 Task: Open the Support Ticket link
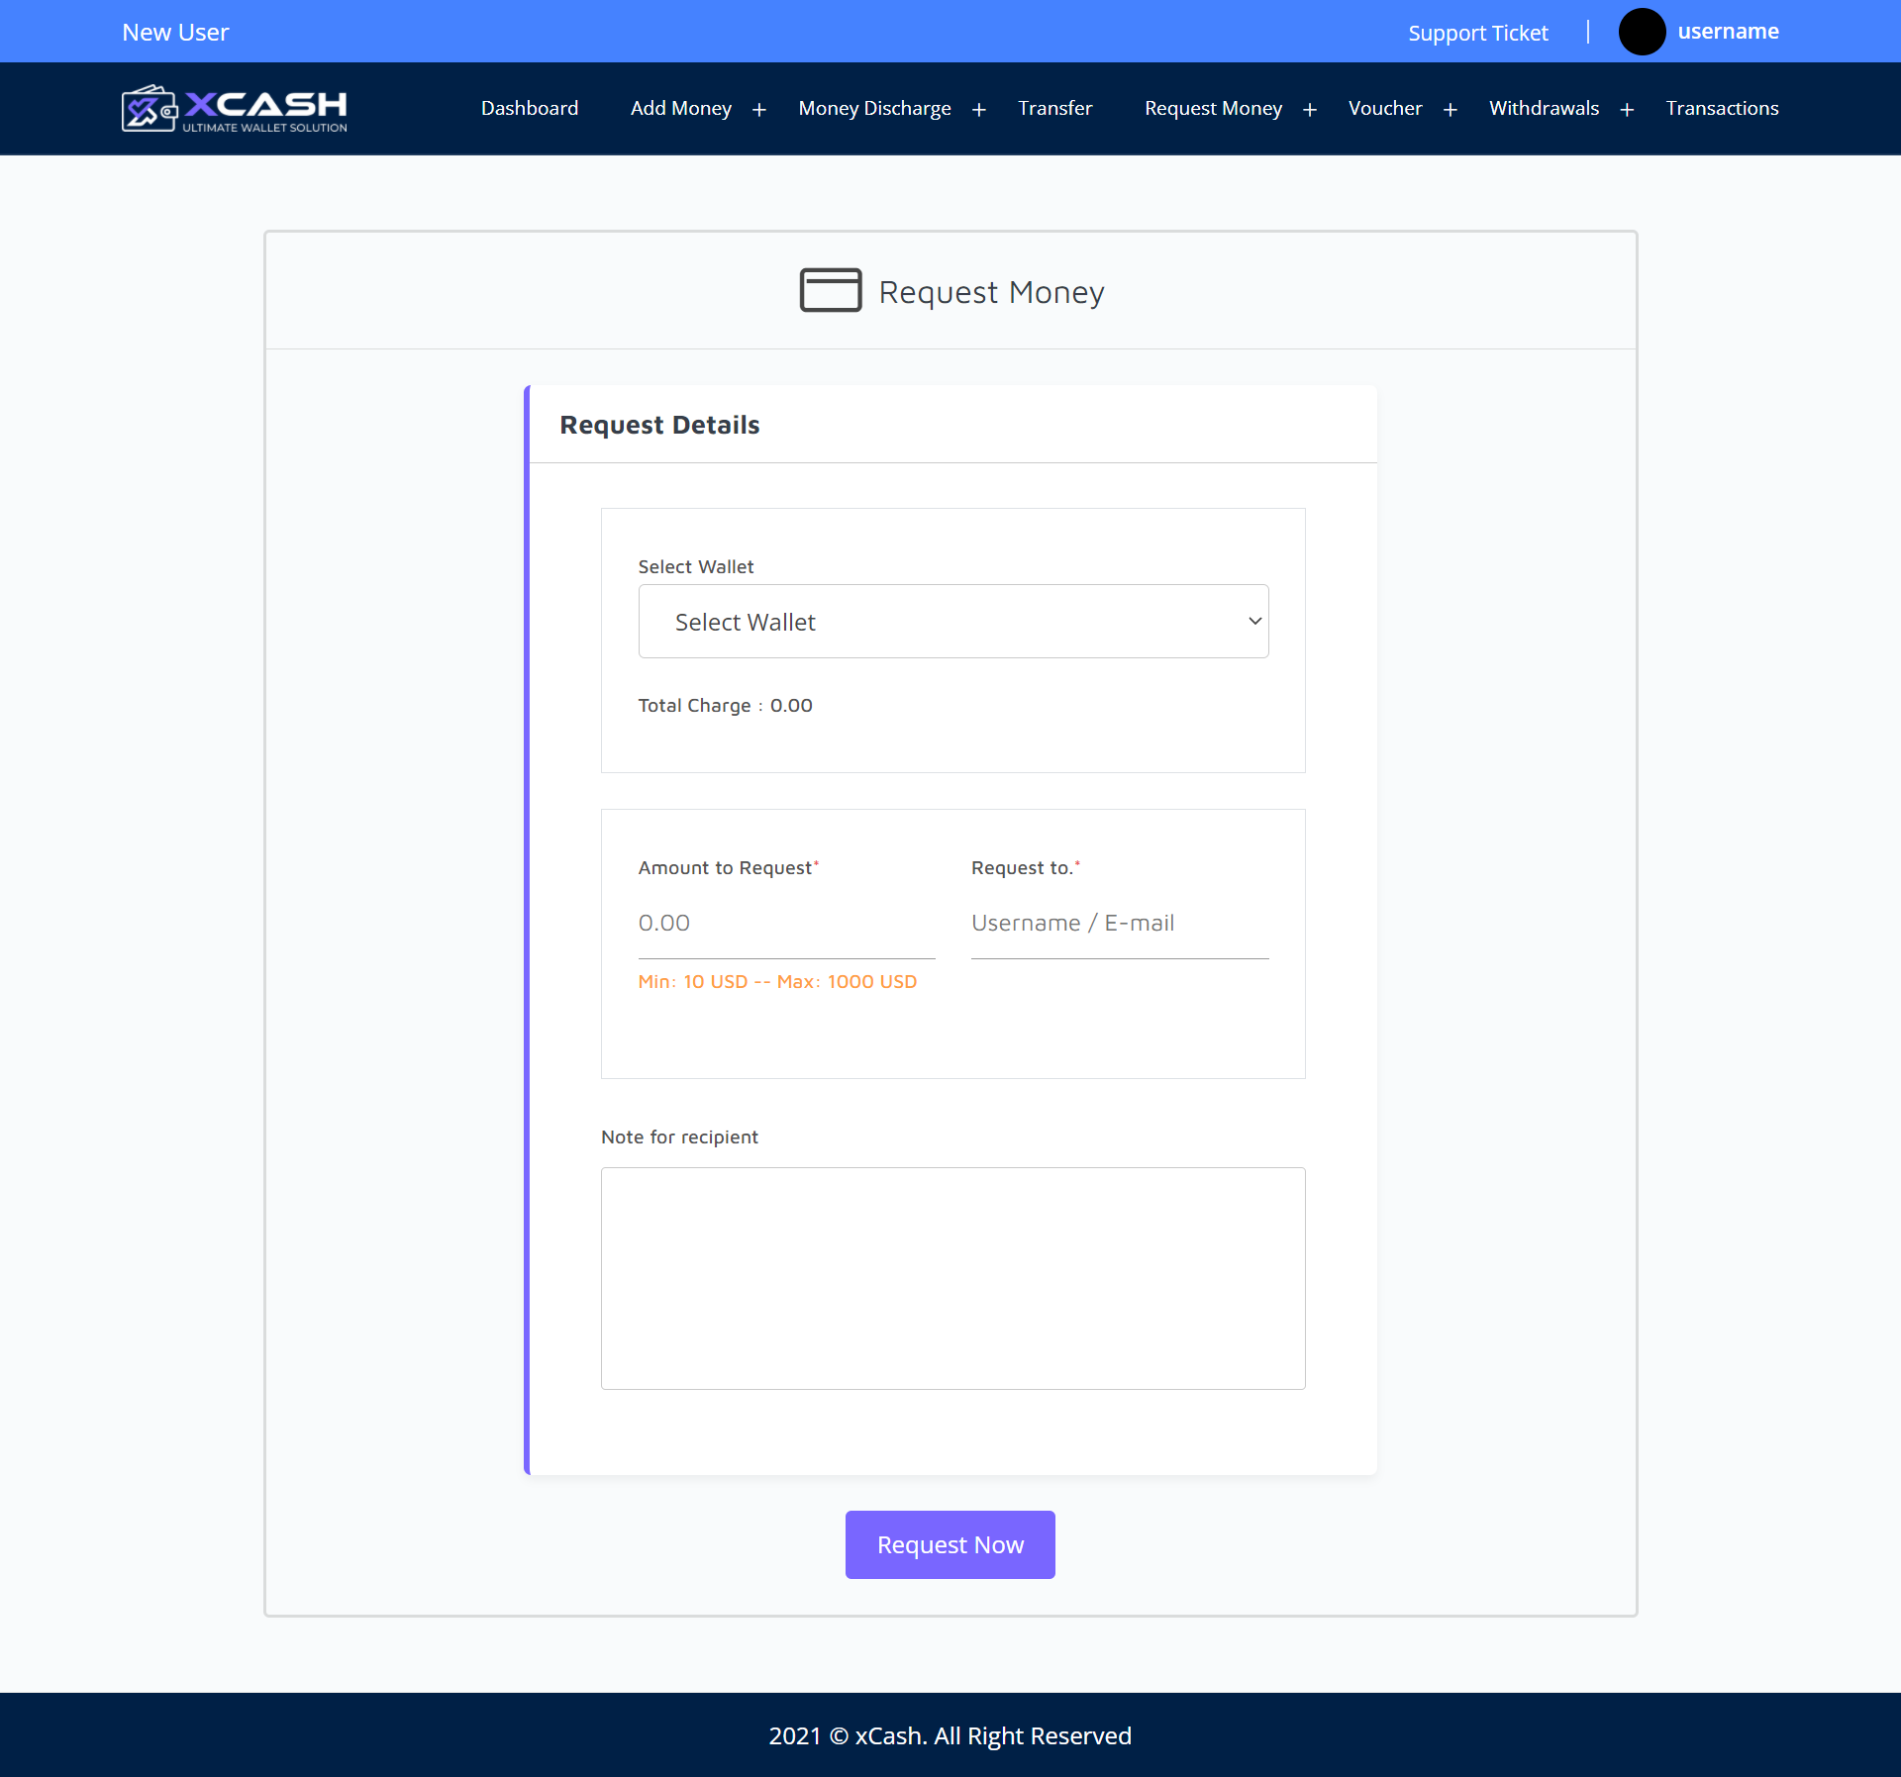point(1477,33)
